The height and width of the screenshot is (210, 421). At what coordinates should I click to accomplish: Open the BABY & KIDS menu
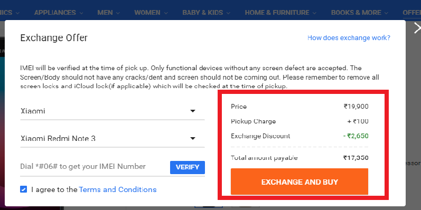tap(206, 13)
